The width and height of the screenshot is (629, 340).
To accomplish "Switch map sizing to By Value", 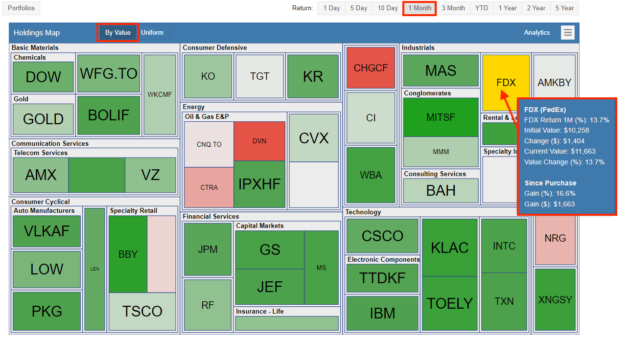I will [x=118, y=33].
